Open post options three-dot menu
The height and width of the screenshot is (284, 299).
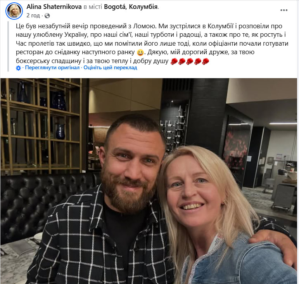click(x=284, y=10)
